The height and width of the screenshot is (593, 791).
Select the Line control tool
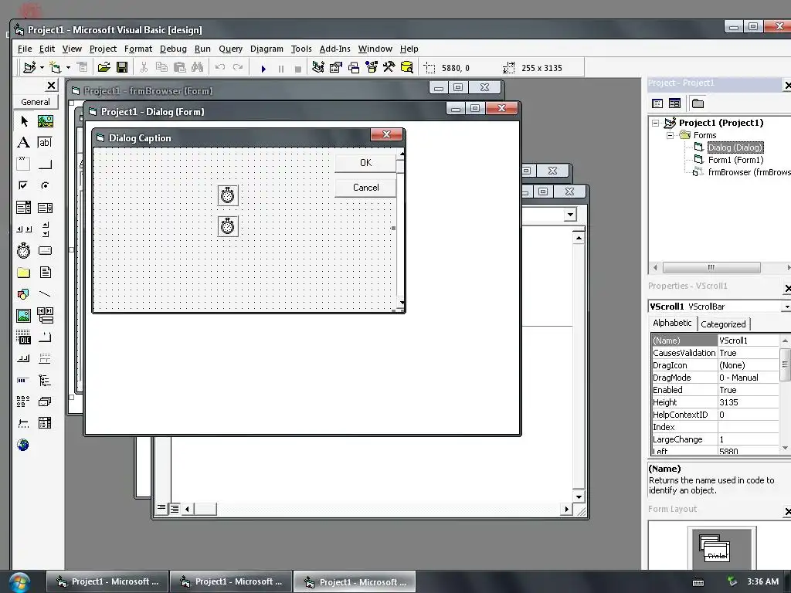tap(46, 294)
